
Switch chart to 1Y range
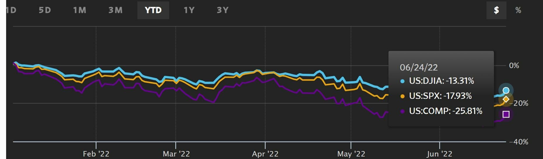pyautogui.click(x=189, y=10)
